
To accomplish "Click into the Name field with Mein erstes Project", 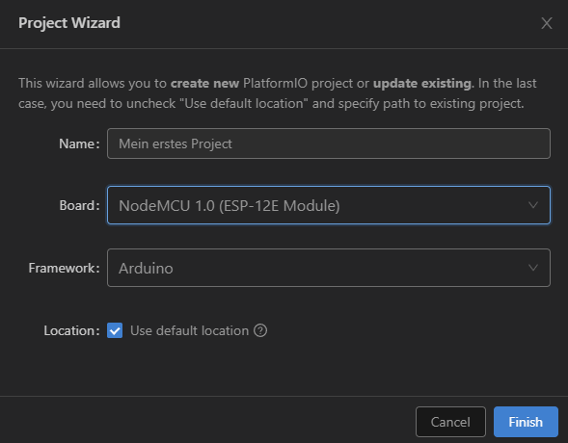I will coord(329,143).
